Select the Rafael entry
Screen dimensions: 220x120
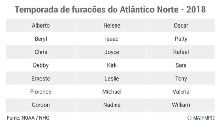pos(181,52)
